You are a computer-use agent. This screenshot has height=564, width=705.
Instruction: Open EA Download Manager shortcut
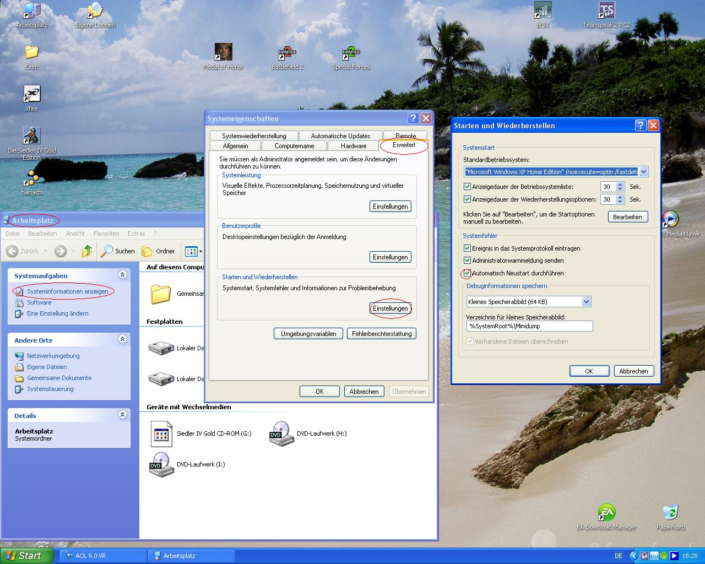point(606,517)
